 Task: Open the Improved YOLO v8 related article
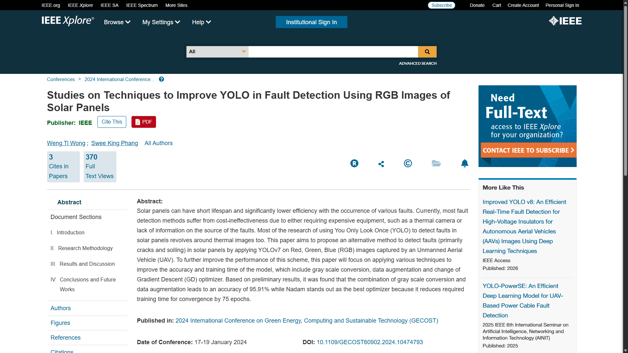coord(524,227)
